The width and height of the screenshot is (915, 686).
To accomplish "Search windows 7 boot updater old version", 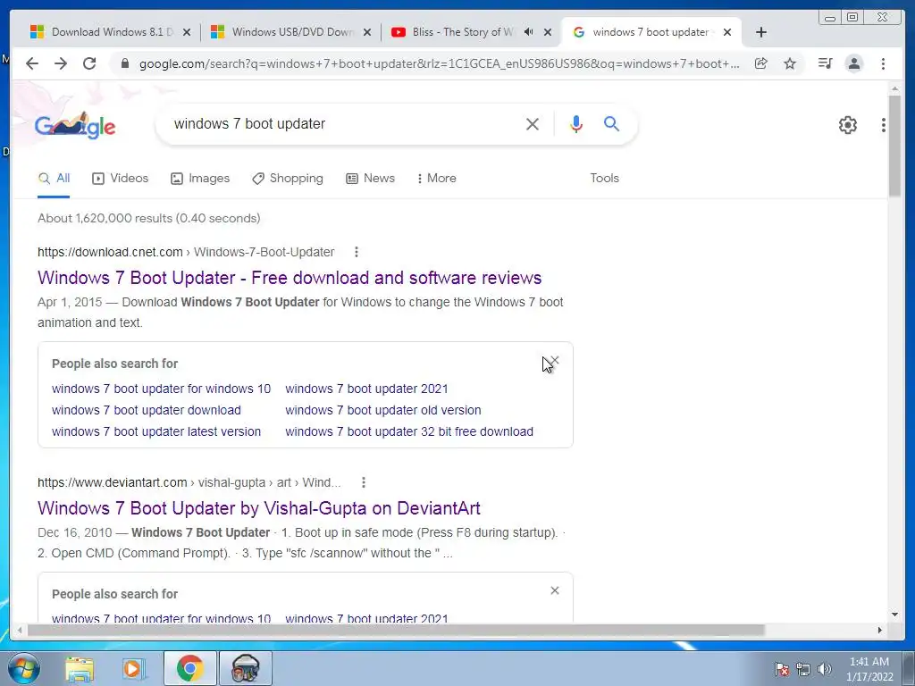I will 382,410.
